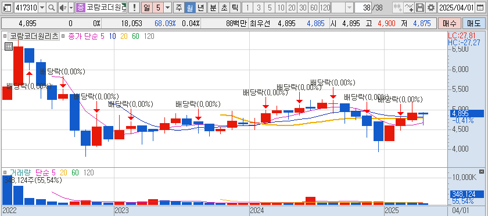The height and width of the screenshot is (216, 488).
Task: Open the empty combo box dropdown arrow
Action: pyautogui.click(x=350, y=8)
